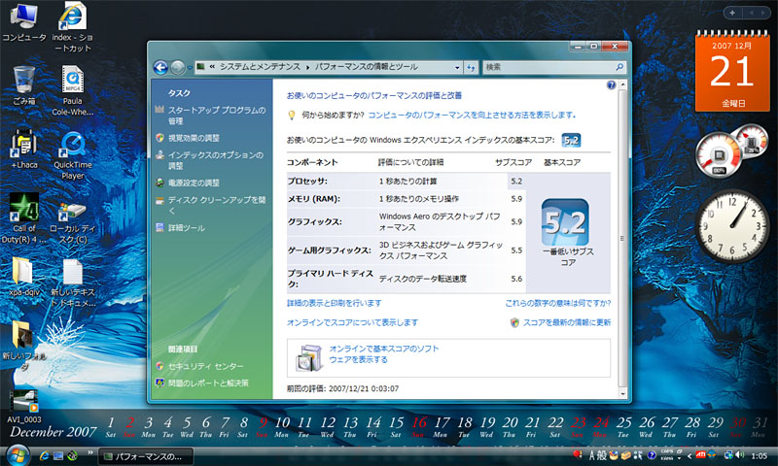The height and width of the screenshot is (466, 778).
Task: Select プロセッサ component row
Action: tap(406, 182)
